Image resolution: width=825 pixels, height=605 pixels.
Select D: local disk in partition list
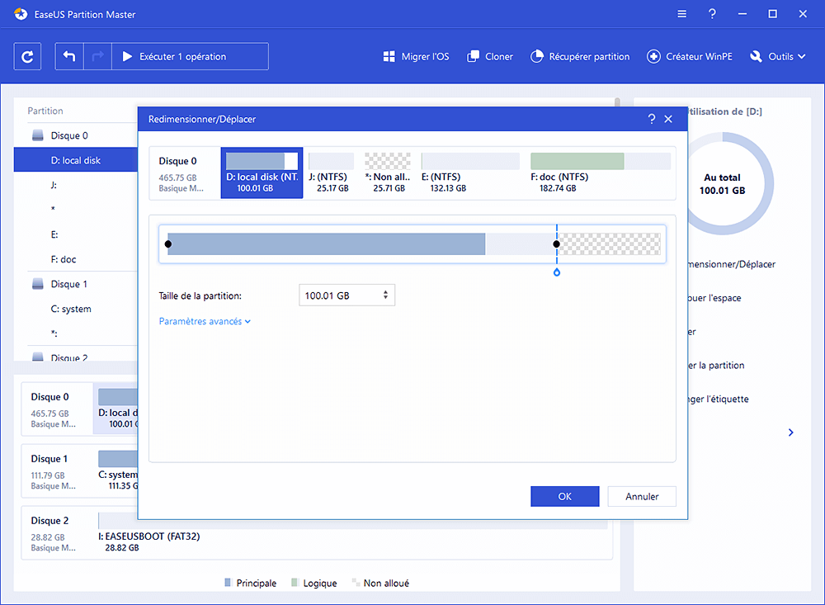76,160
